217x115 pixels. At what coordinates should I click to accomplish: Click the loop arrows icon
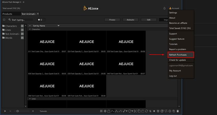[166, 111]
